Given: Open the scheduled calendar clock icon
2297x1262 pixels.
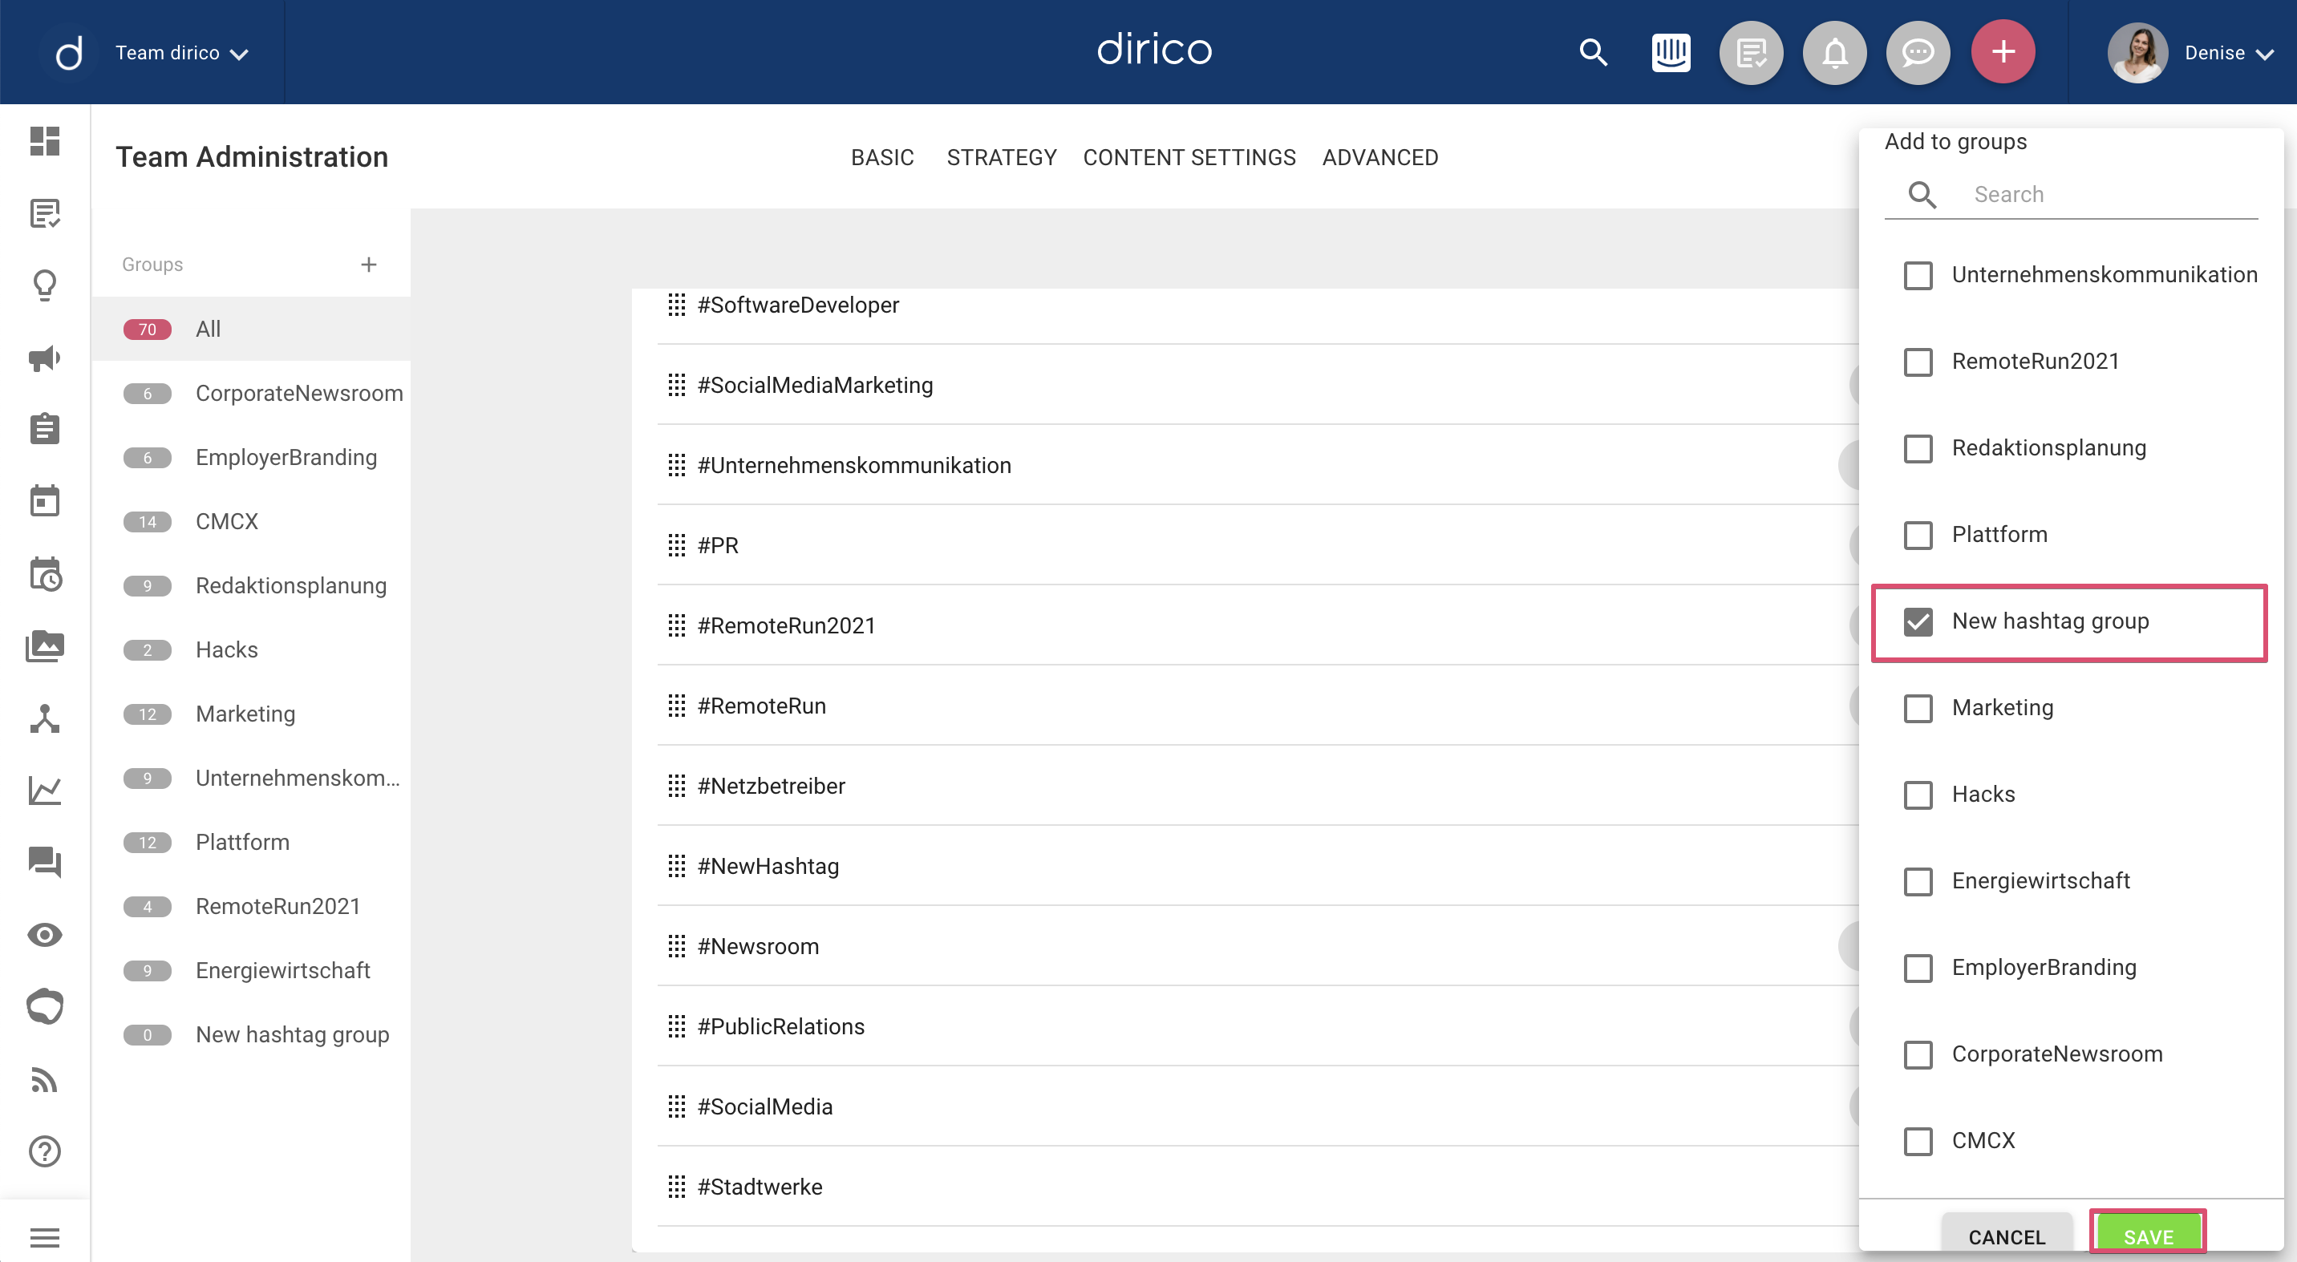Looking at the screenshot, I should coord(45,574).
